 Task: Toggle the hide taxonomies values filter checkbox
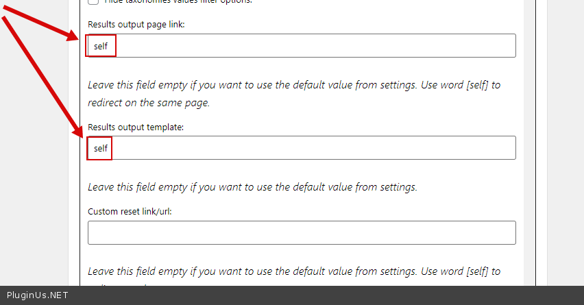click(93, 2)
